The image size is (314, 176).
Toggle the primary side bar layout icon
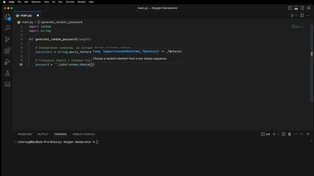coord(290,8)
